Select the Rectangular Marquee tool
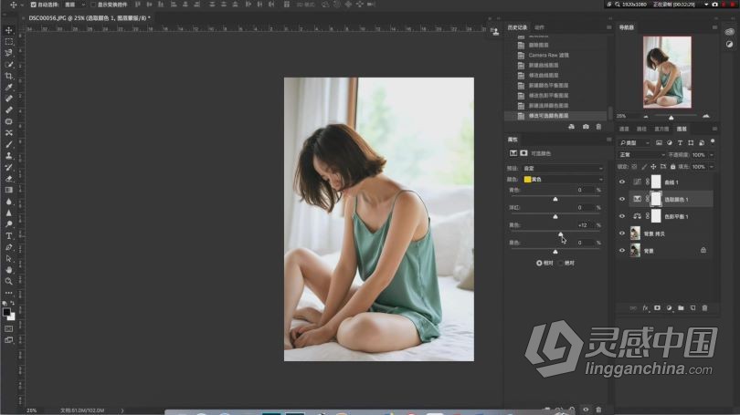Viewport: 740px width, 415px height. [9, 42]
